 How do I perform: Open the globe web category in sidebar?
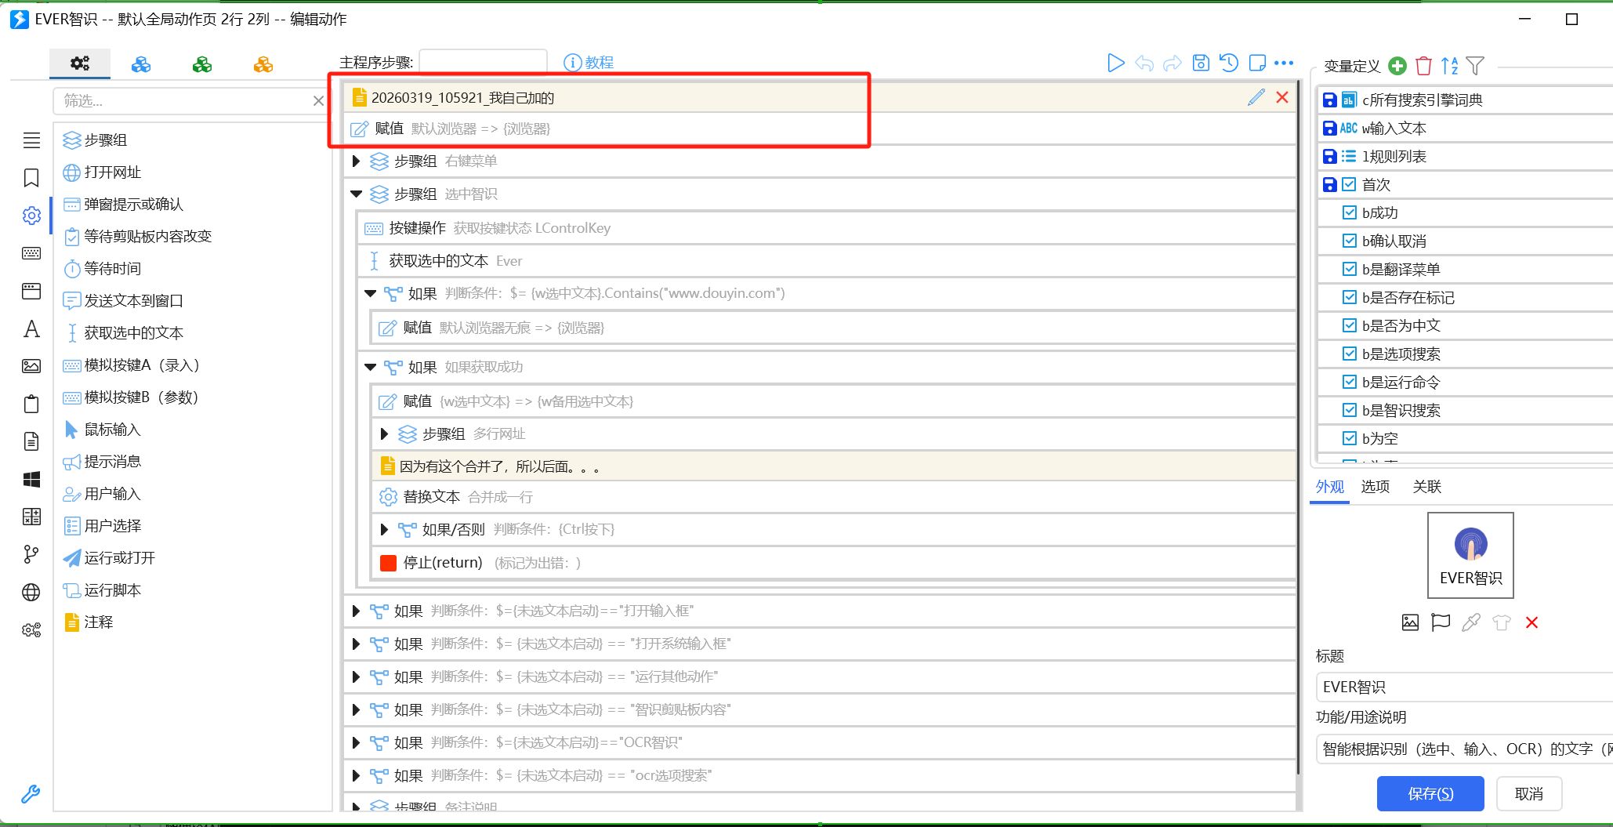point(31,592)
